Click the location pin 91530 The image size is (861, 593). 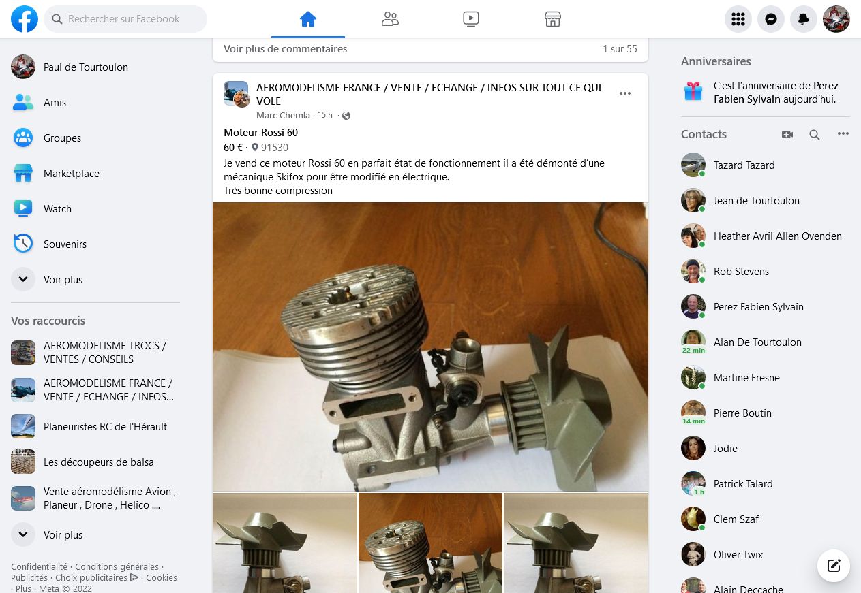click(270, 147)
